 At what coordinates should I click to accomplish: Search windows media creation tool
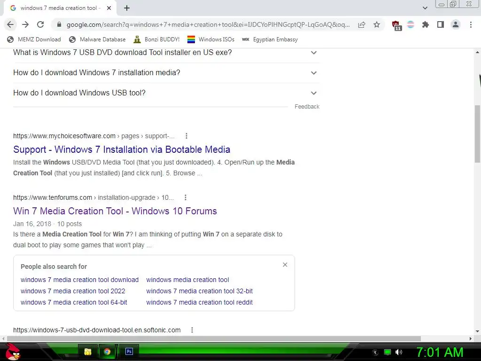coord(187,280)
